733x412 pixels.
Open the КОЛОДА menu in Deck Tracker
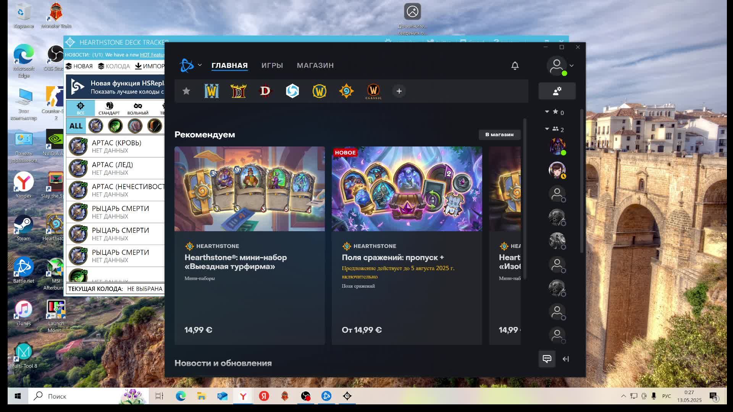(114, 66)
